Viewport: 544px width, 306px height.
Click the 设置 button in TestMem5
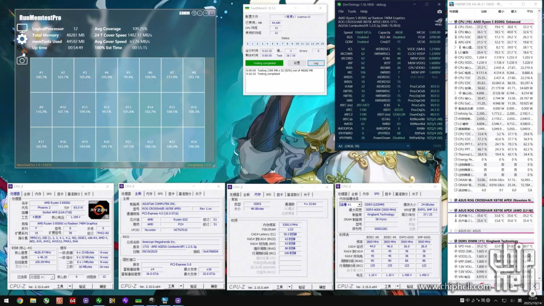[x=297, y=63]
